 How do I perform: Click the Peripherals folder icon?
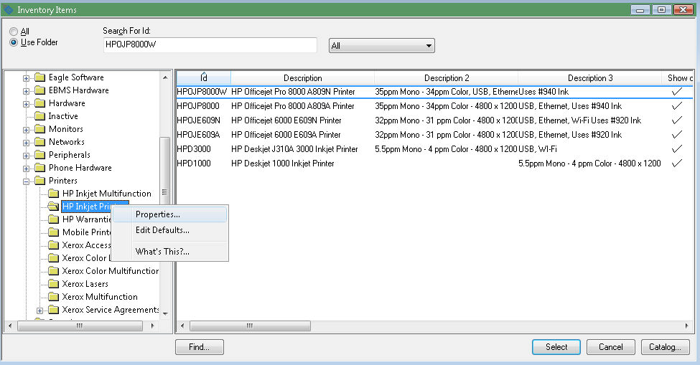[x=39, y=155]
